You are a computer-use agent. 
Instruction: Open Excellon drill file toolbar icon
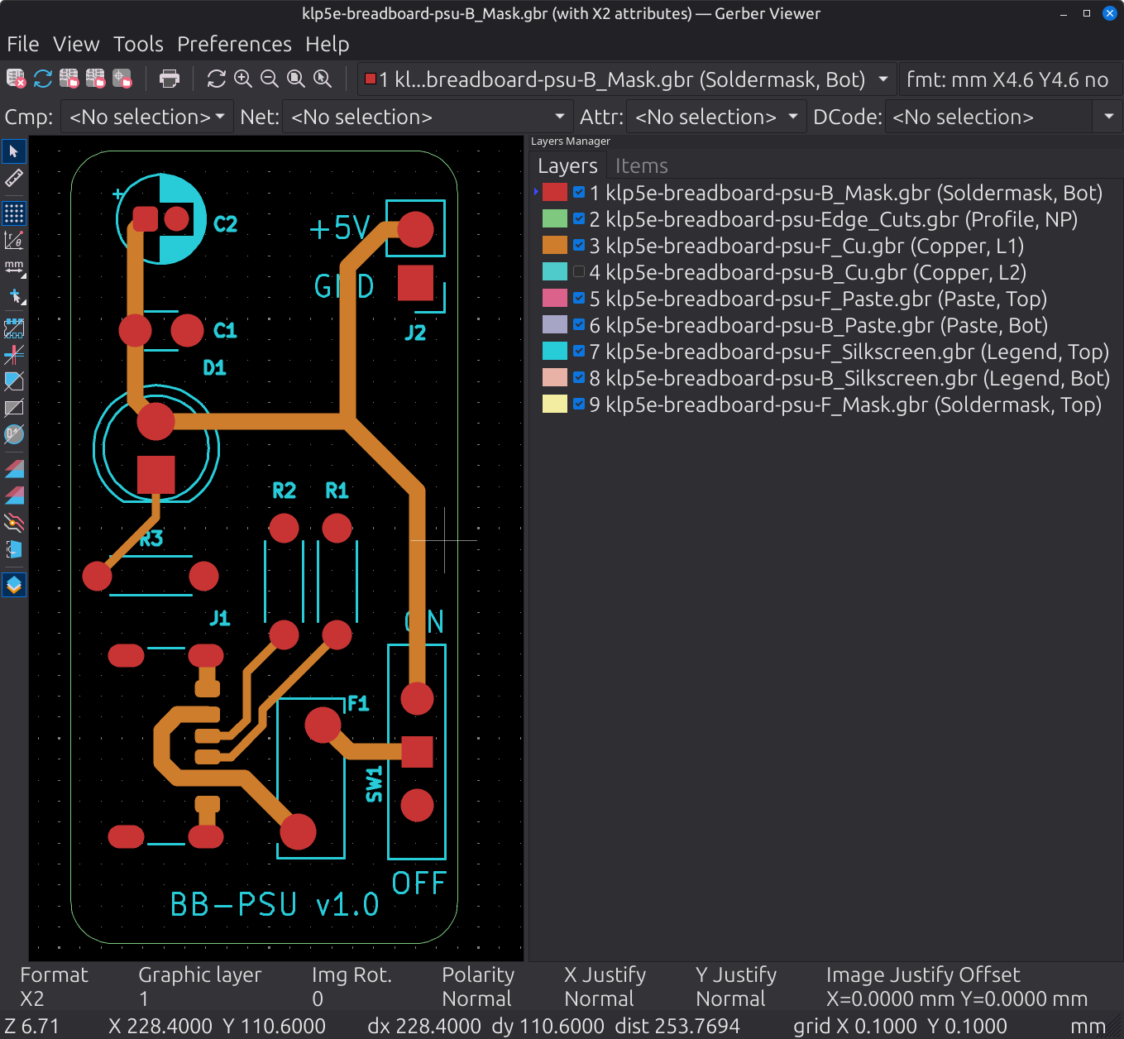click(x=96, y=79)
